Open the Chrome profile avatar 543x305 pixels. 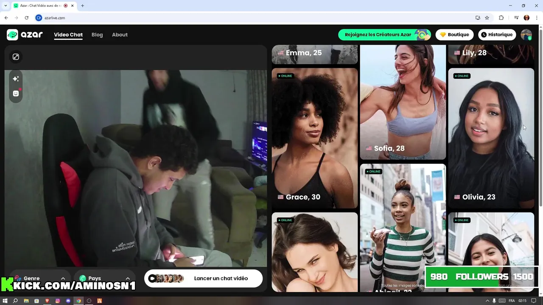526,18
